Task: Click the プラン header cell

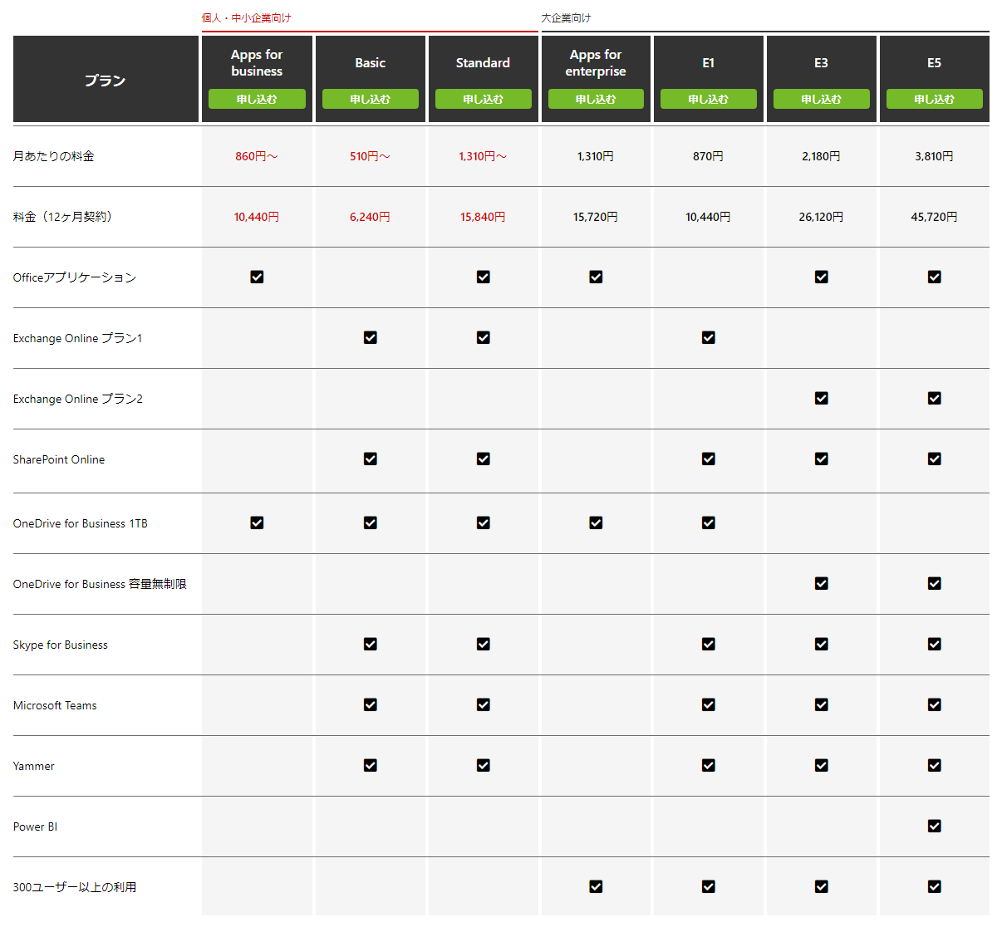Action: (106, 80)
